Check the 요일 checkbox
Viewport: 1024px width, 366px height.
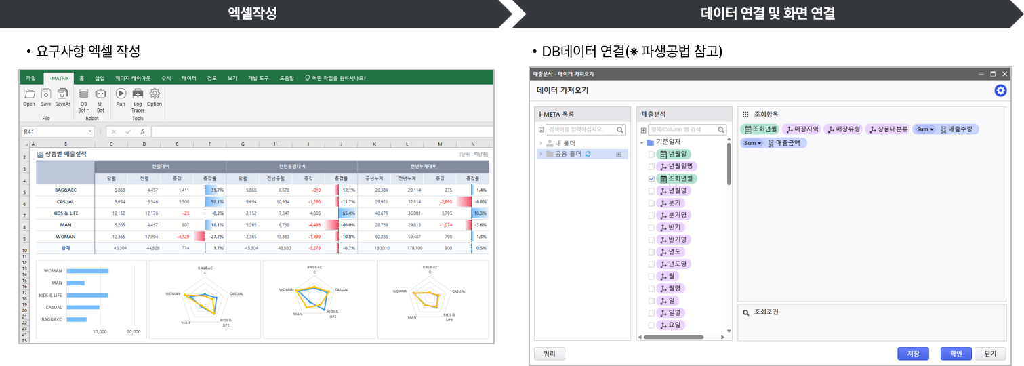[651, 325]
